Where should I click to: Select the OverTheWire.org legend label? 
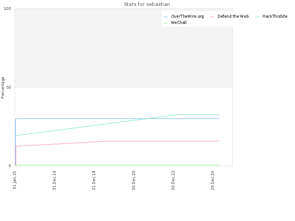coord(187,16)
